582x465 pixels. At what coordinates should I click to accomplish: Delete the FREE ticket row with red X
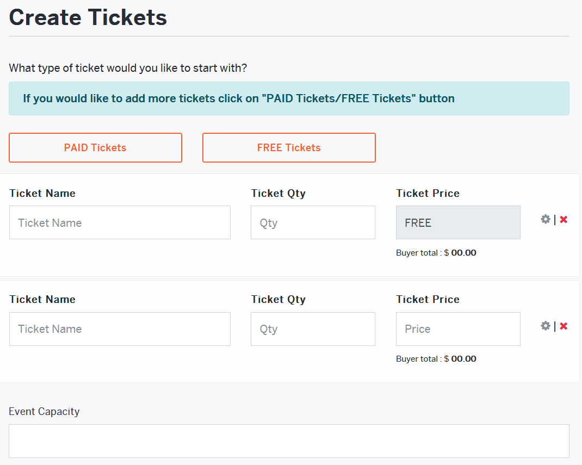pos(564,220)
